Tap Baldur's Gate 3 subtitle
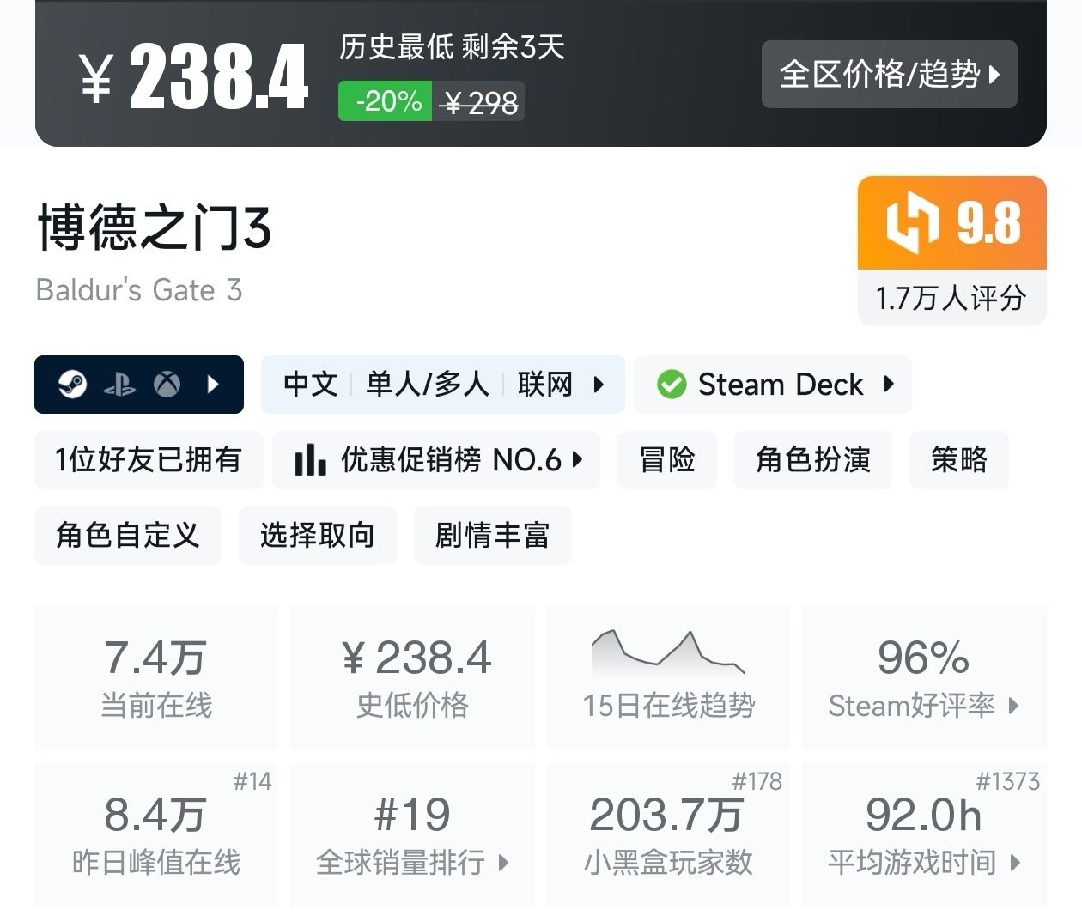The width and height of the screenshot is (1082, 922). point(139,290)
